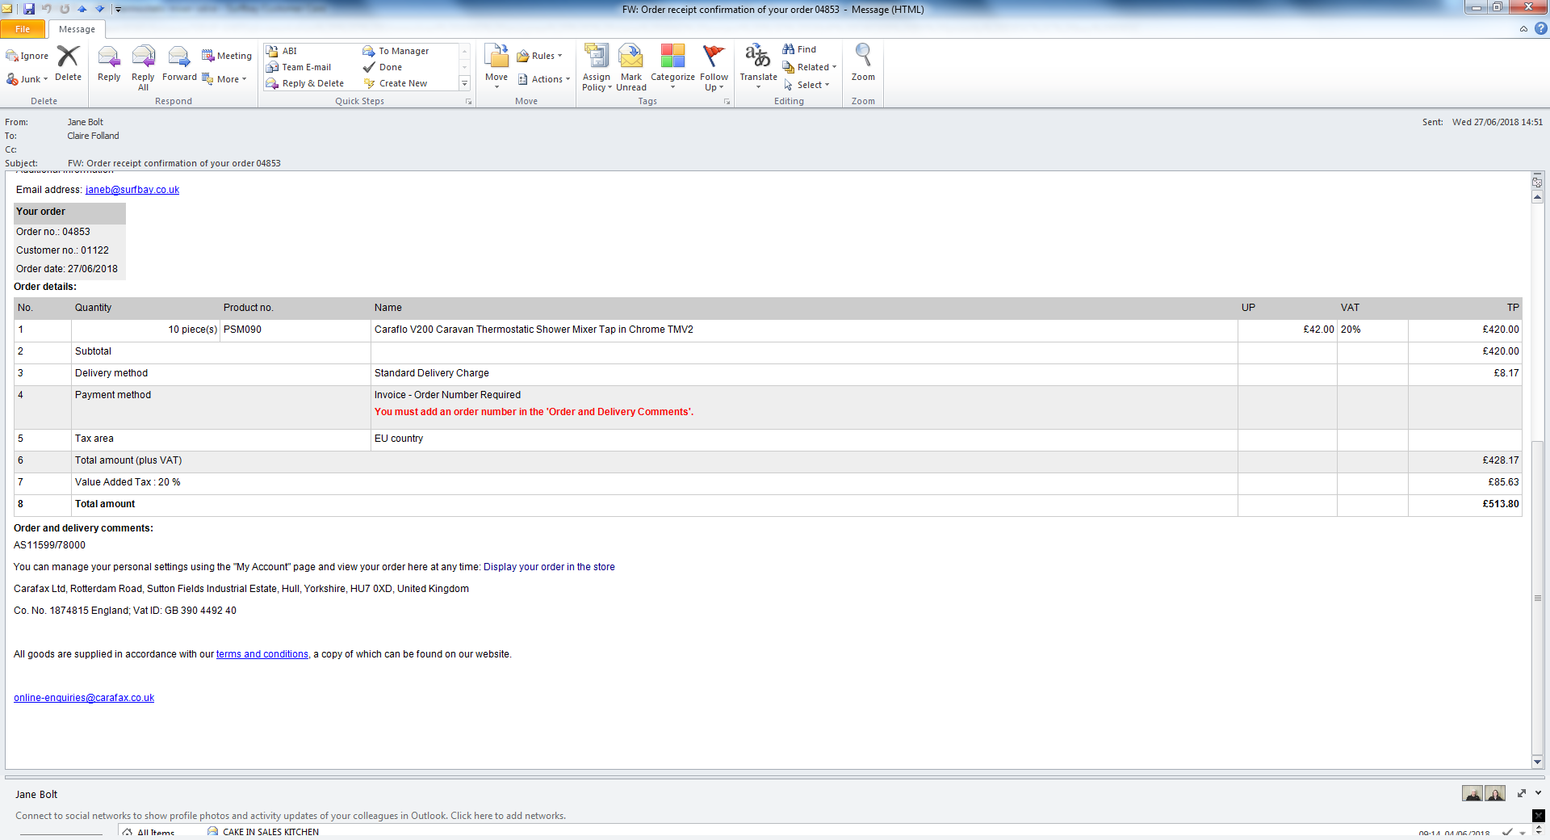Click the delivery charge value £8.17
Screen dimensions: 1550x840
1506,373
